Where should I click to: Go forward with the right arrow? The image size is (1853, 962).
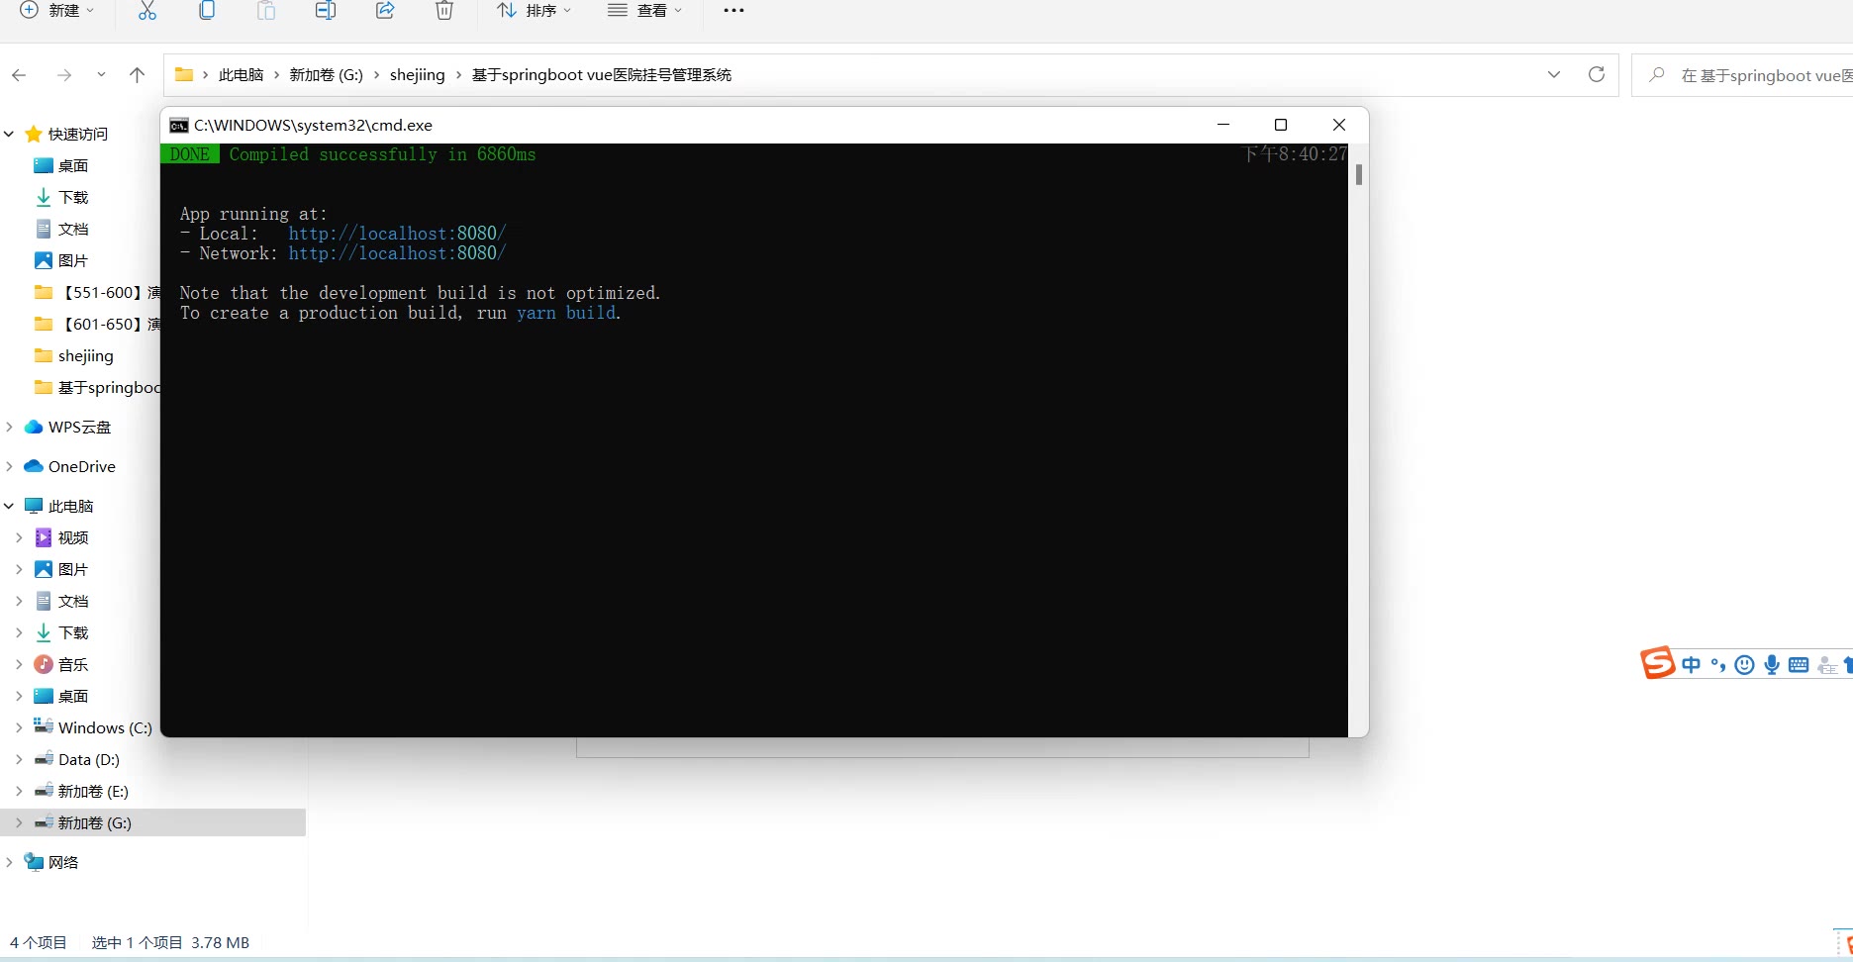point(64,75)
